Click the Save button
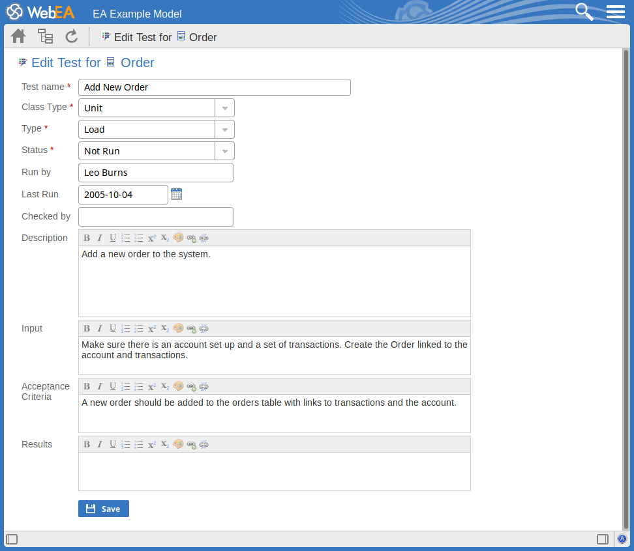 coord(104,509)
